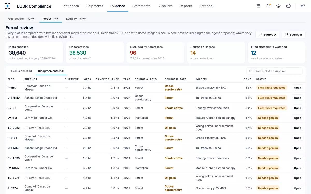
Task: Open the learning graduation-cap icon
Action: [278, 6]
